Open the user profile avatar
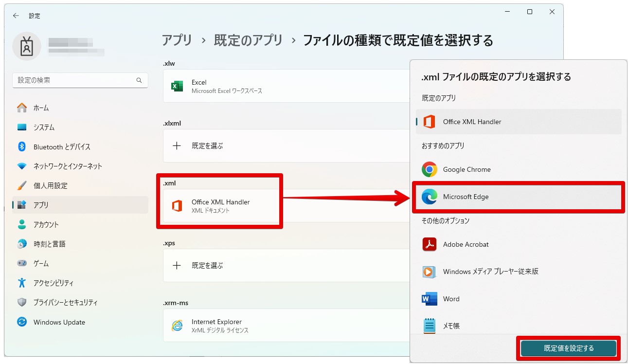The height and width of the screenshot is (364, 628). pos(26,46)
